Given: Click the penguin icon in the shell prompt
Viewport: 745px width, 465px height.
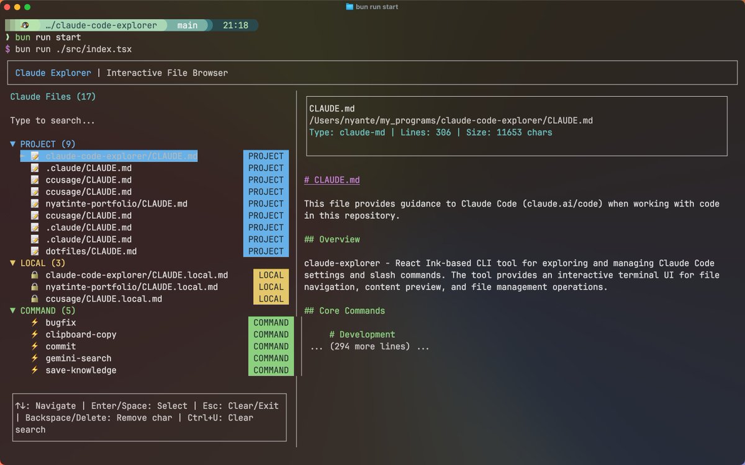Looking at the screenshot, I should 25,25.
